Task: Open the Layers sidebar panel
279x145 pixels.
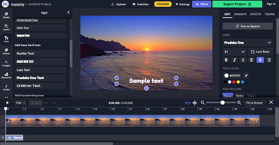Action: tap(6, 27)
